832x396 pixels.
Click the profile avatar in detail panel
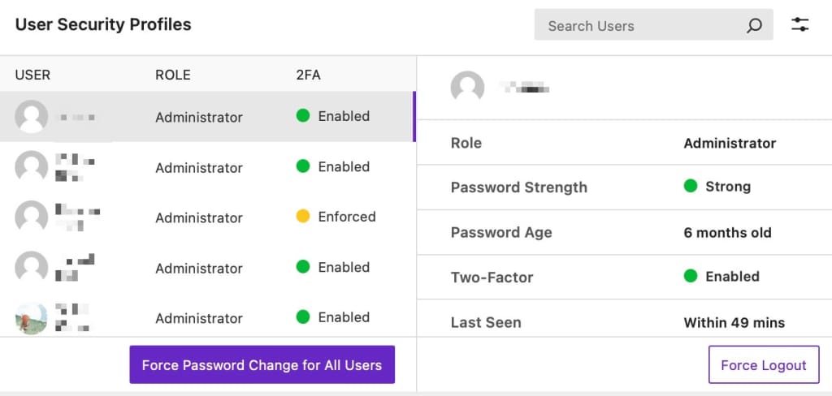[467, 87]
